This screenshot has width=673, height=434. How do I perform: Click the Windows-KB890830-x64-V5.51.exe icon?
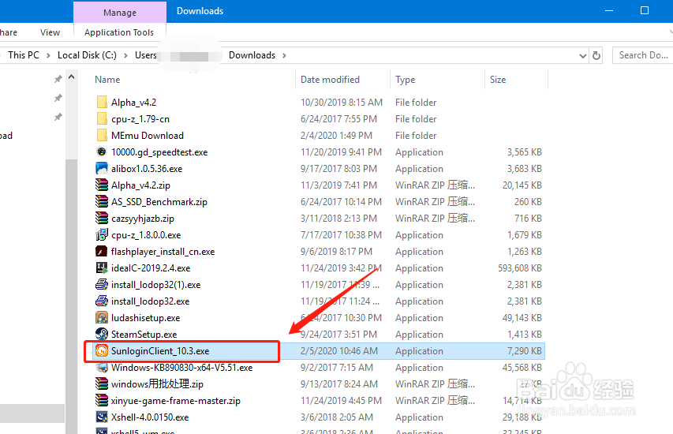102,368
